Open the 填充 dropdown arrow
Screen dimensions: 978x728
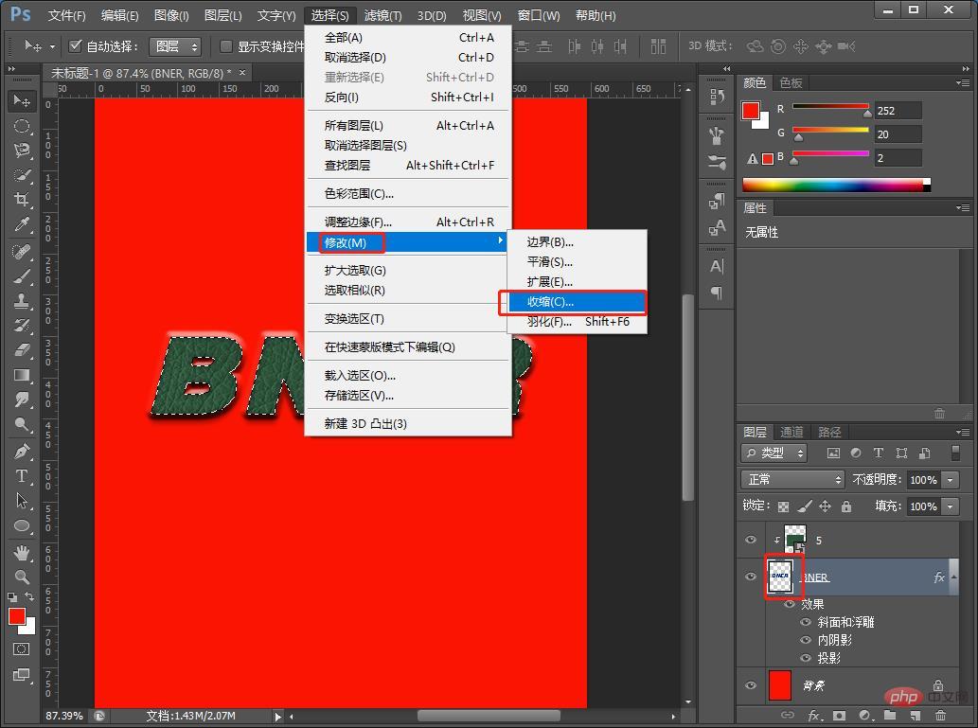click(x=950, y=506)
